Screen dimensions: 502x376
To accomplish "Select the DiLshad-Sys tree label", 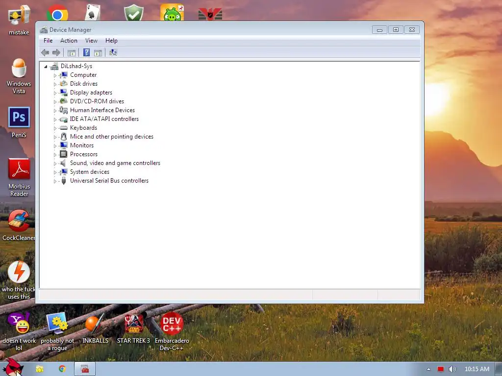I will pyautogui.click(x=76, y=66).
